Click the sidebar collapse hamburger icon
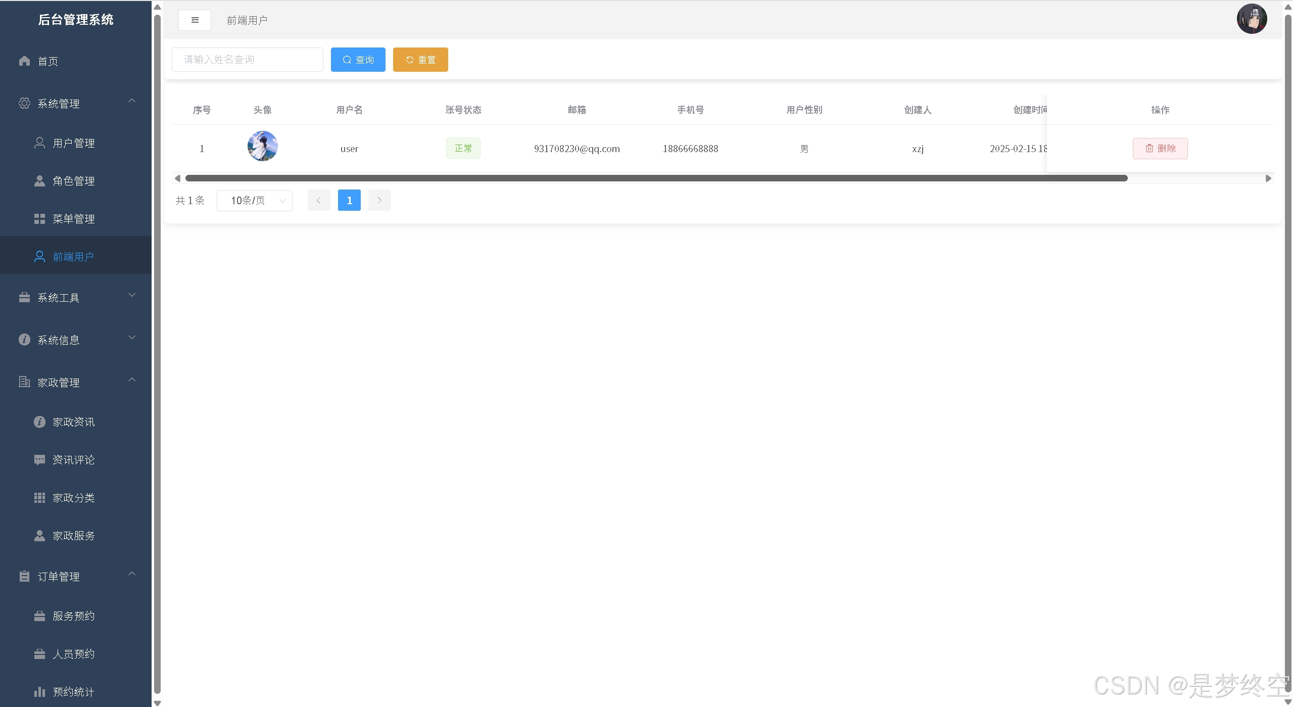Screen dimensions: 1293x707 [195, 20]
